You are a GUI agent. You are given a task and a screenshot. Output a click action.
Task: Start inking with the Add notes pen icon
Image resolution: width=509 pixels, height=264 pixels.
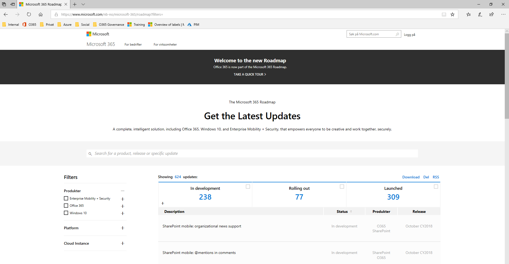(x=480, y=15)
